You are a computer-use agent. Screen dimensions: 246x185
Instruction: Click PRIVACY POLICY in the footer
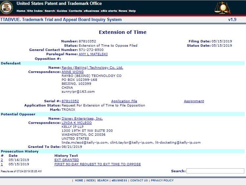click(x=162, y=180)
